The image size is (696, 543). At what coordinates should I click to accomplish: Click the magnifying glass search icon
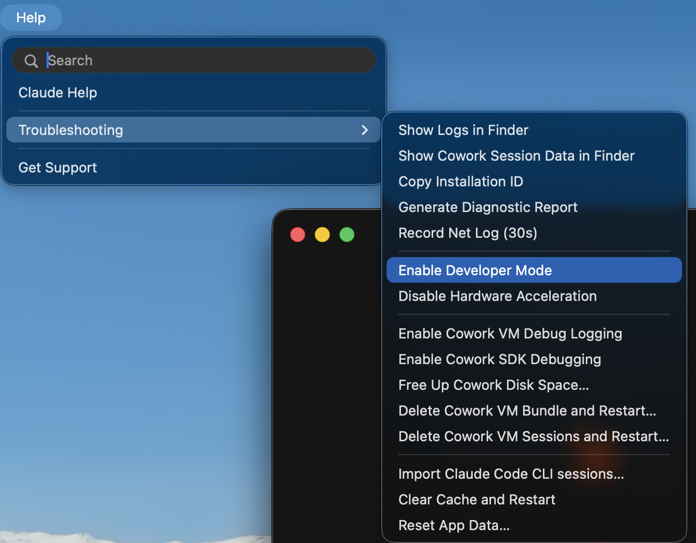pyautogui.click(x=31, y=61)
